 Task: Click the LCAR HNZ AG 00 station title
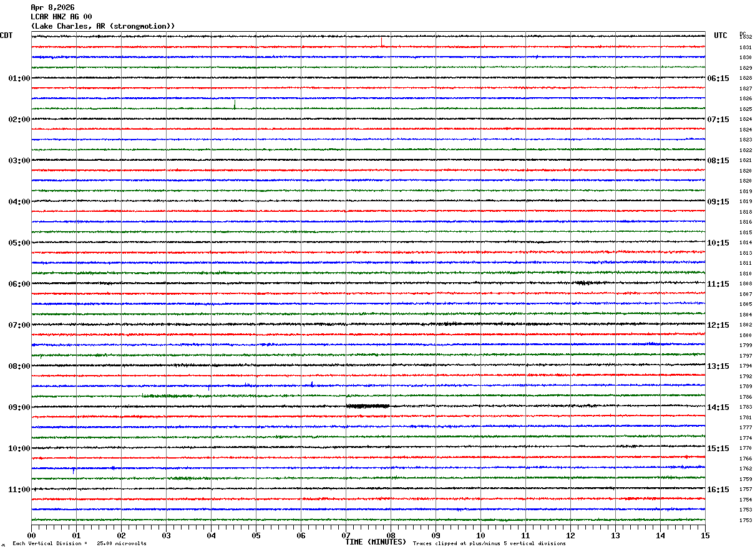tap(62, 17)
